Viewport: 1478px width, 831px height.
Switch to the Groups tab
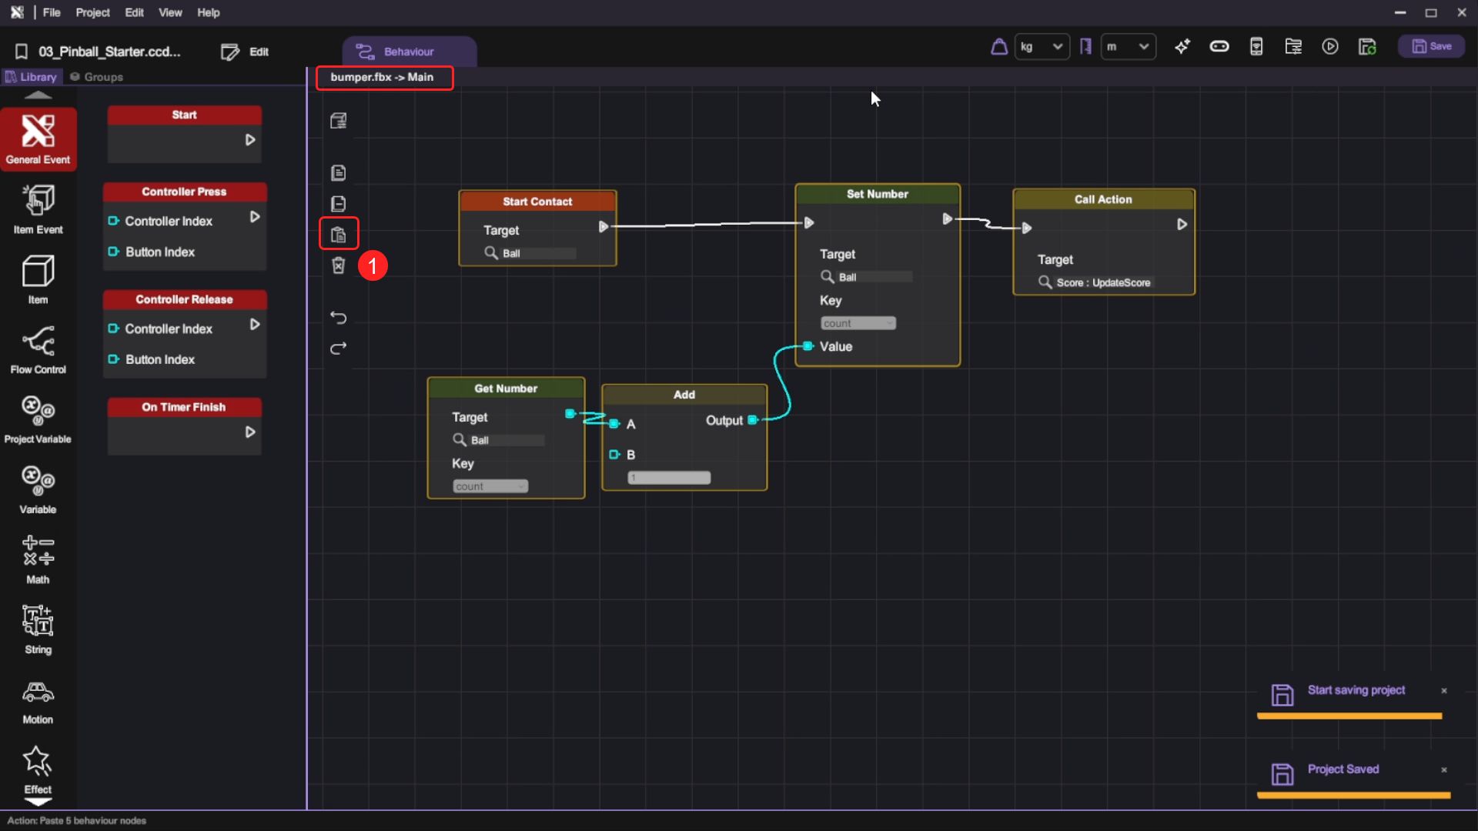click(x=97, y=77)
